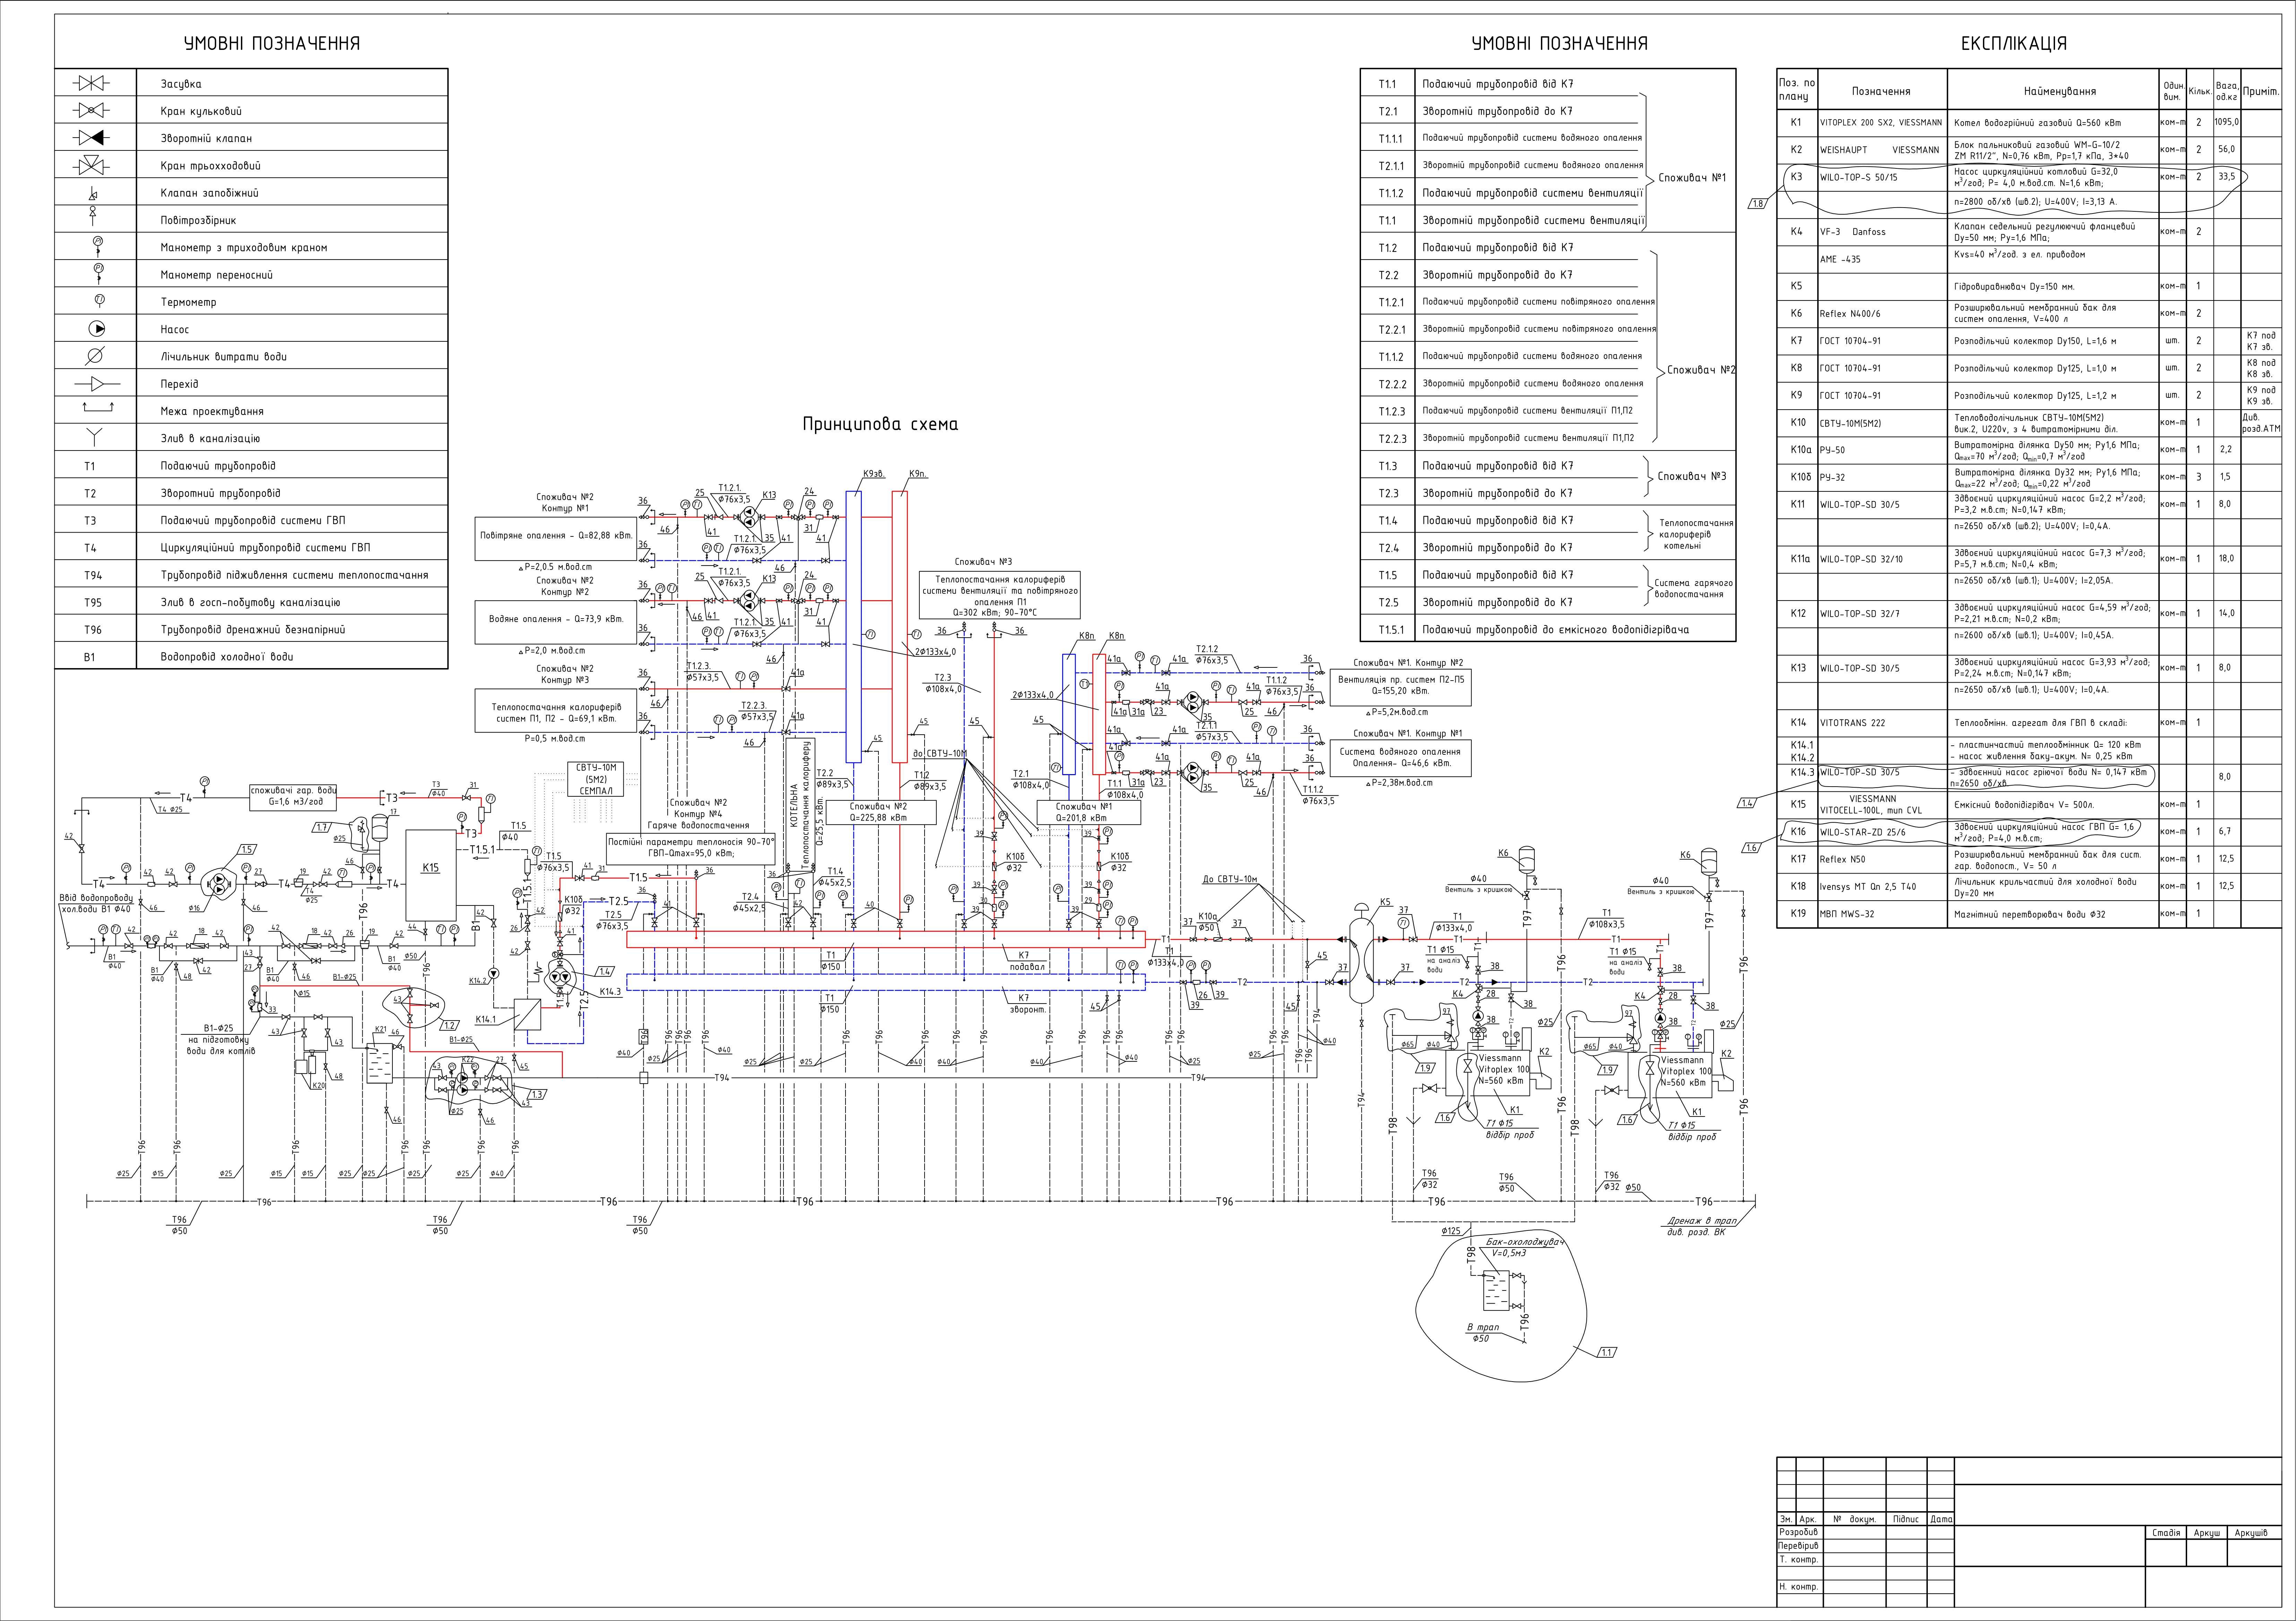The image size is (2296, 1621).
Task: Select the Кран кульковий ball valve symbol
Action: (91, 111)
